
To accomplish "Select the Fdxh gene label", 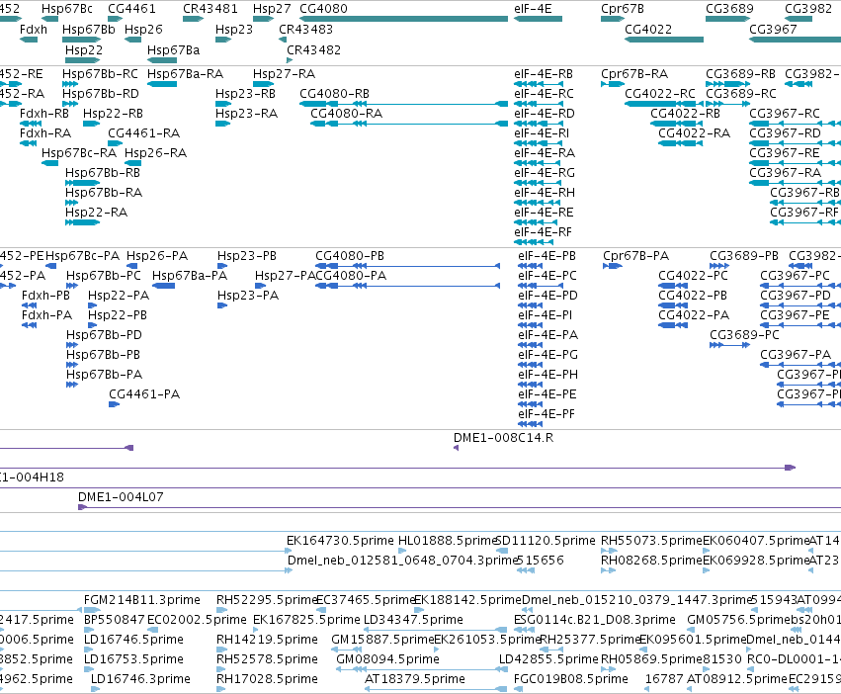I will 34,29.
